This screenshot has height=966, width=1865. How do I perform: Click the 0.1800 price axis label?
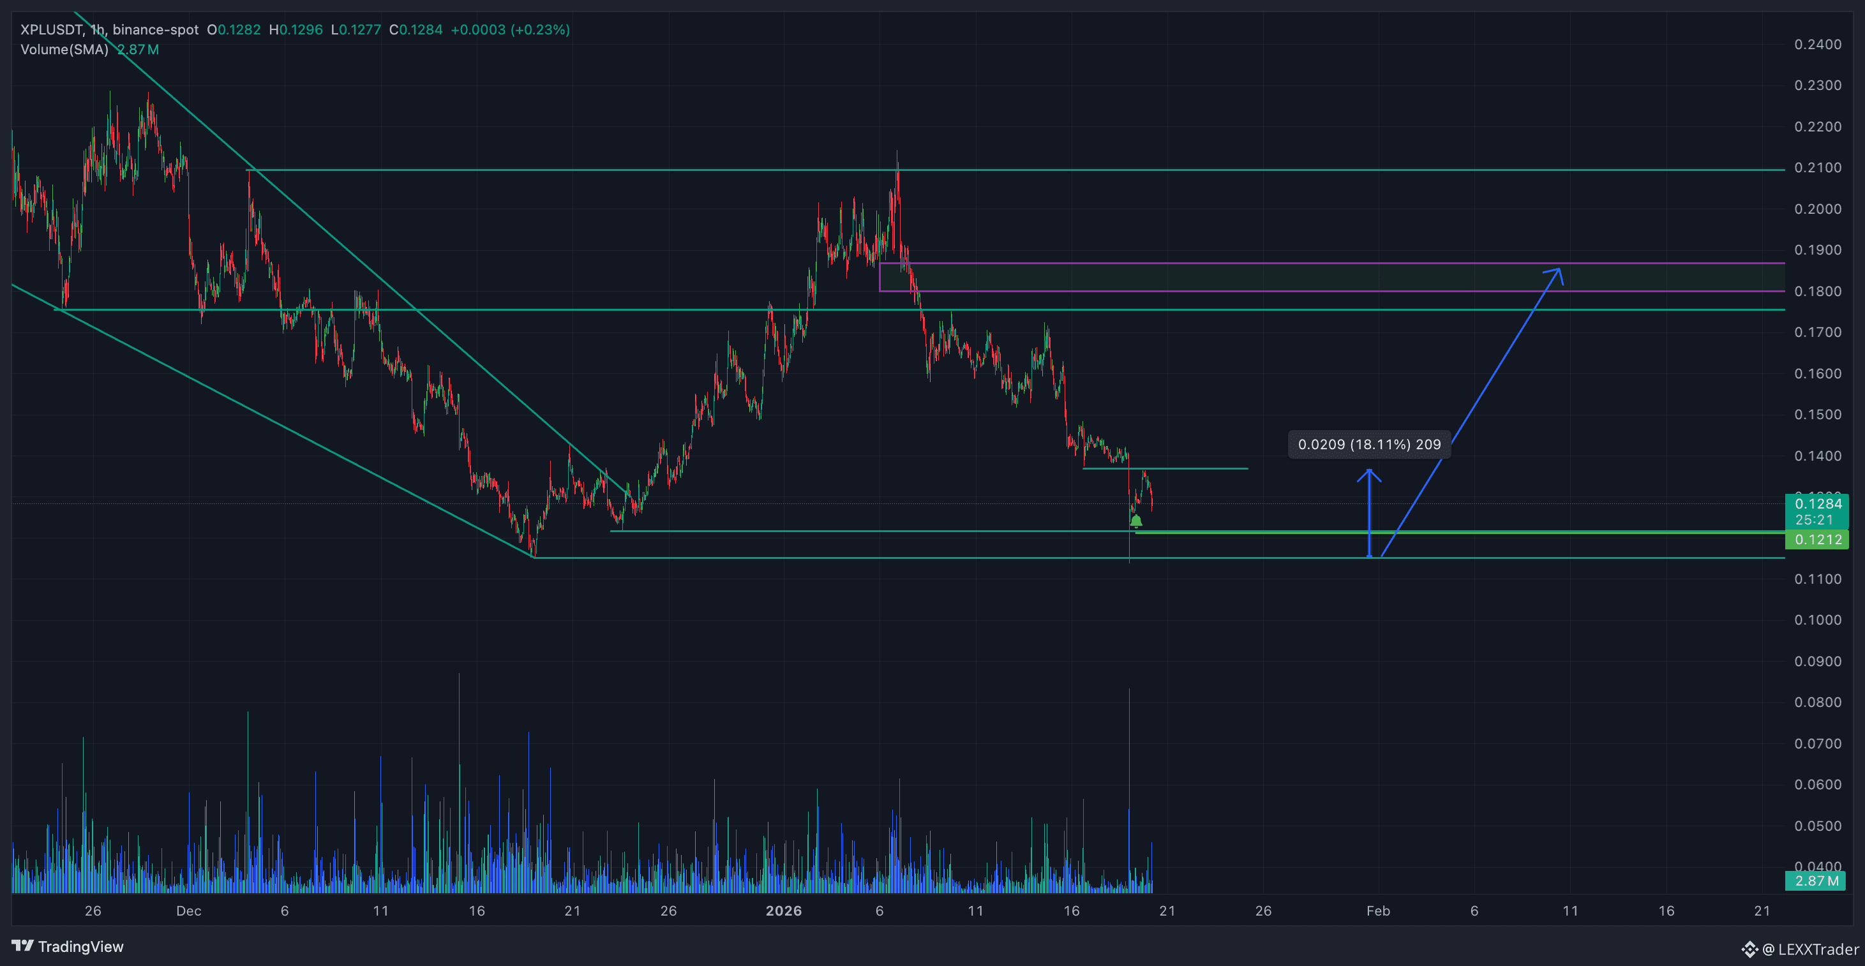(x=1817, y=292)
